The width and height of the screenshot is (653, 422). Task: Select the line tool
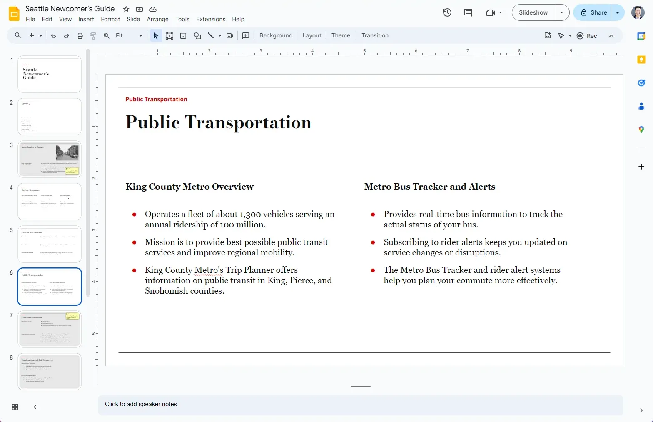click(211, 35)
